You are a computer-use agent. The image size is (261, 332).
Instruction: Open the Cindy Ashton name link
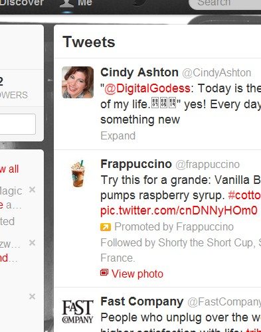[139, 72]
